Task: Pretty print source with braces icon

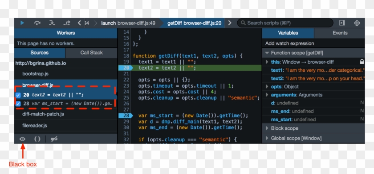Action: point(37,139)
